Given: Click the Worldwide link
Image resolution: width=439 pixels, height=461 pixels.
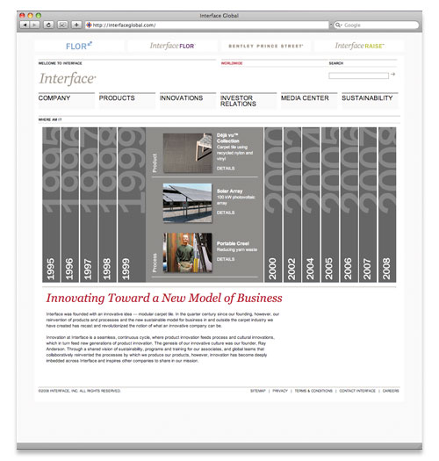Looking at the screenshot, I should [232, 63].
